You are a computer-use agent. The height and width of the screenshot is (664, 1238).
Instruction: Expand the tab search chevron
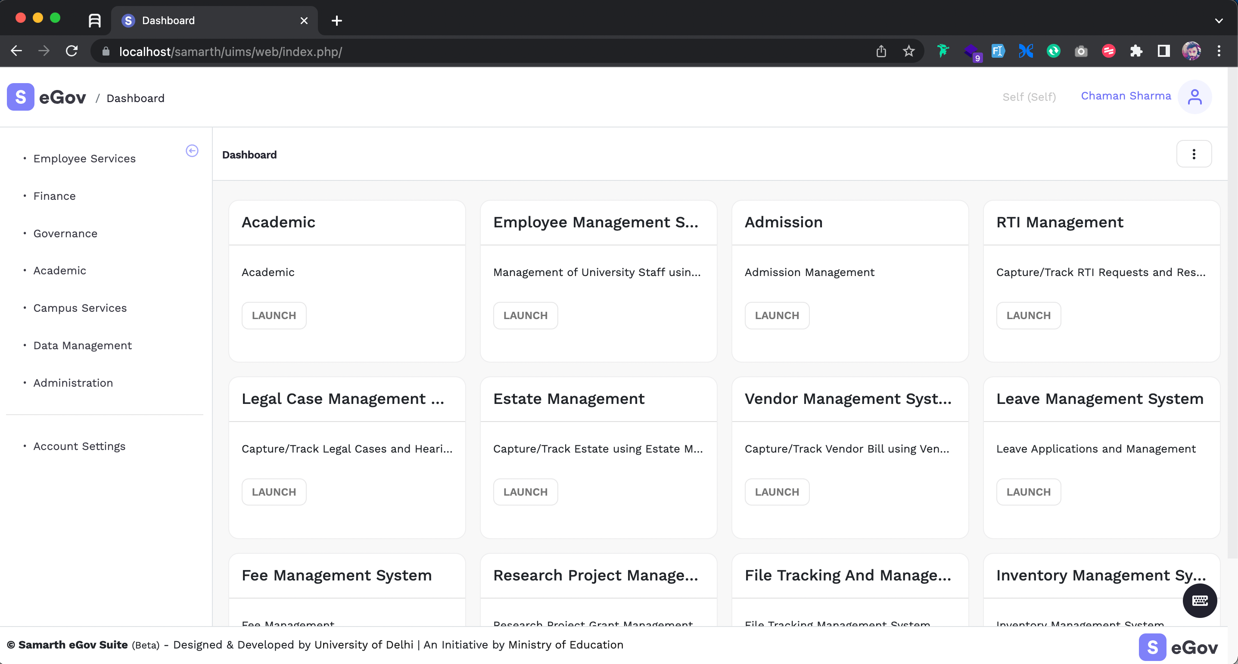1218,21
